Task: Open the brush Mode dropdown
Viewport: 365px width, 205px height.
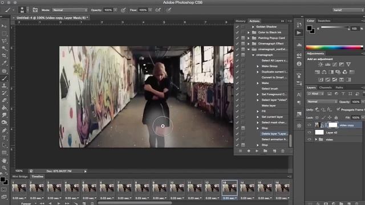Action: click(x=70, y=10)
